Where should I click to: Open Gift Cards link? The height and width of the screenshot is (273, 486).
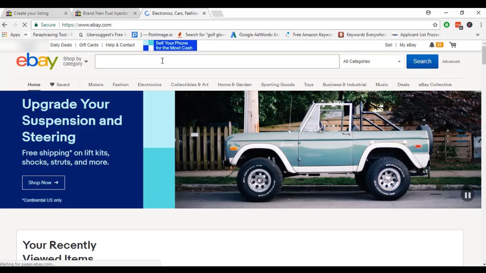click(x=89, y=45)
